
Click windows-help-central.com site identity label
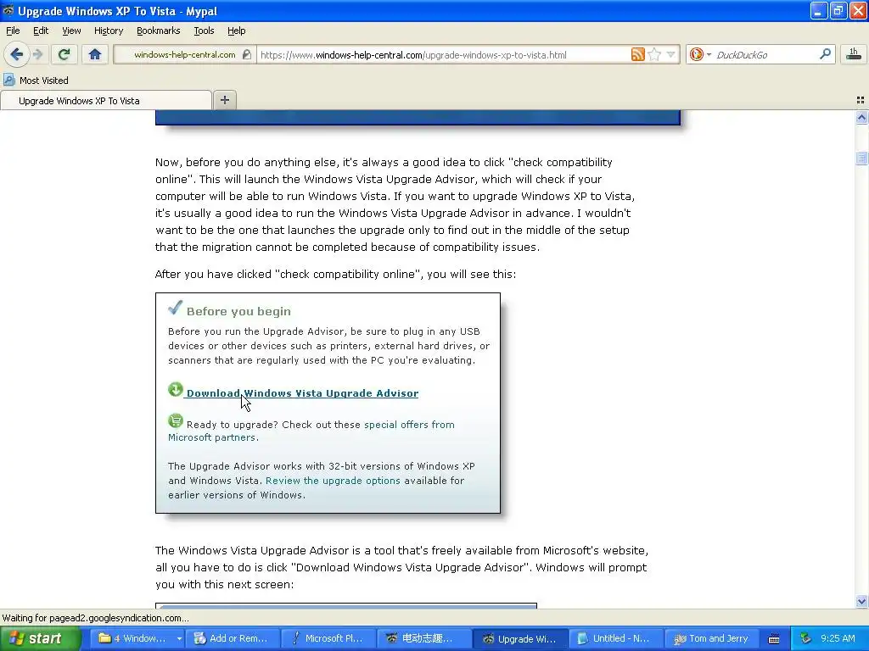[184, 54]
